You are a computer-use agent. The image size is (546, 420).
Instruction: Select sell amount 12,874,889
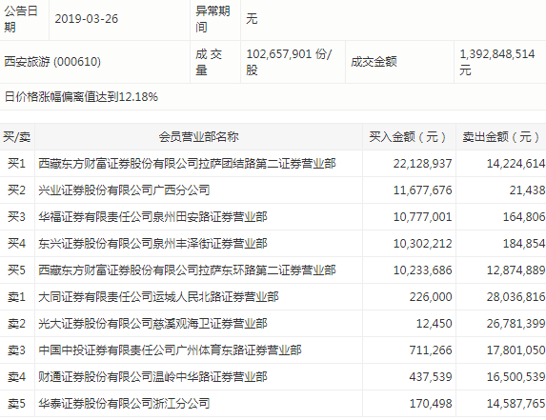click(516, 270)
